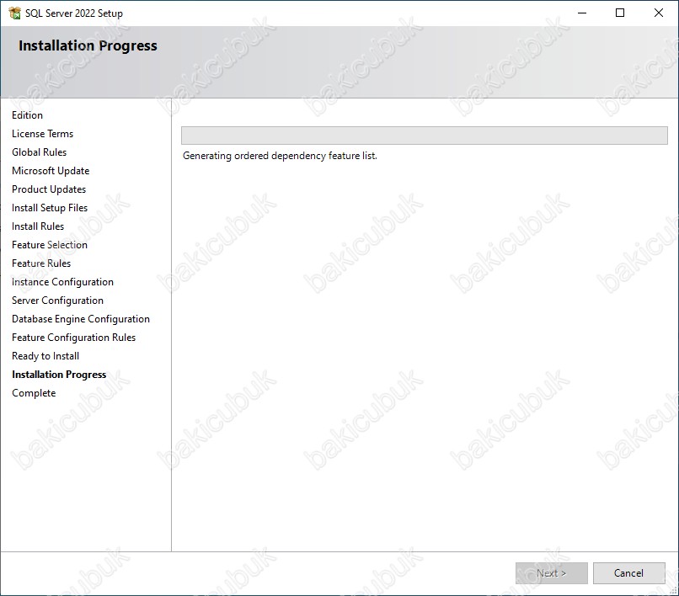The image size is (679, 596).
Task: Select the Server Configuration step
Action: 57,301
